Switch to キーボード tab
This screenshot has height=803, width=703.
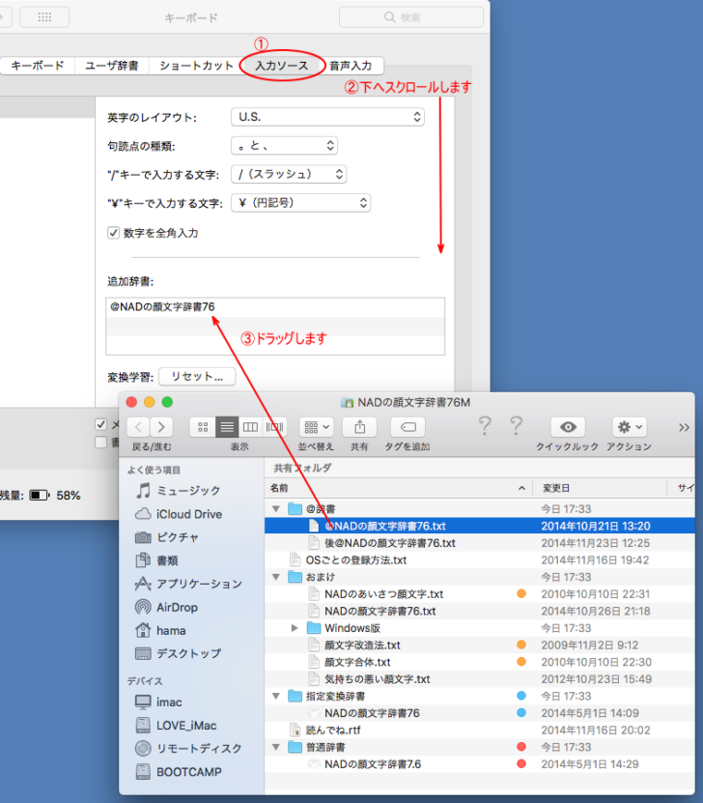tap(38, 66)
